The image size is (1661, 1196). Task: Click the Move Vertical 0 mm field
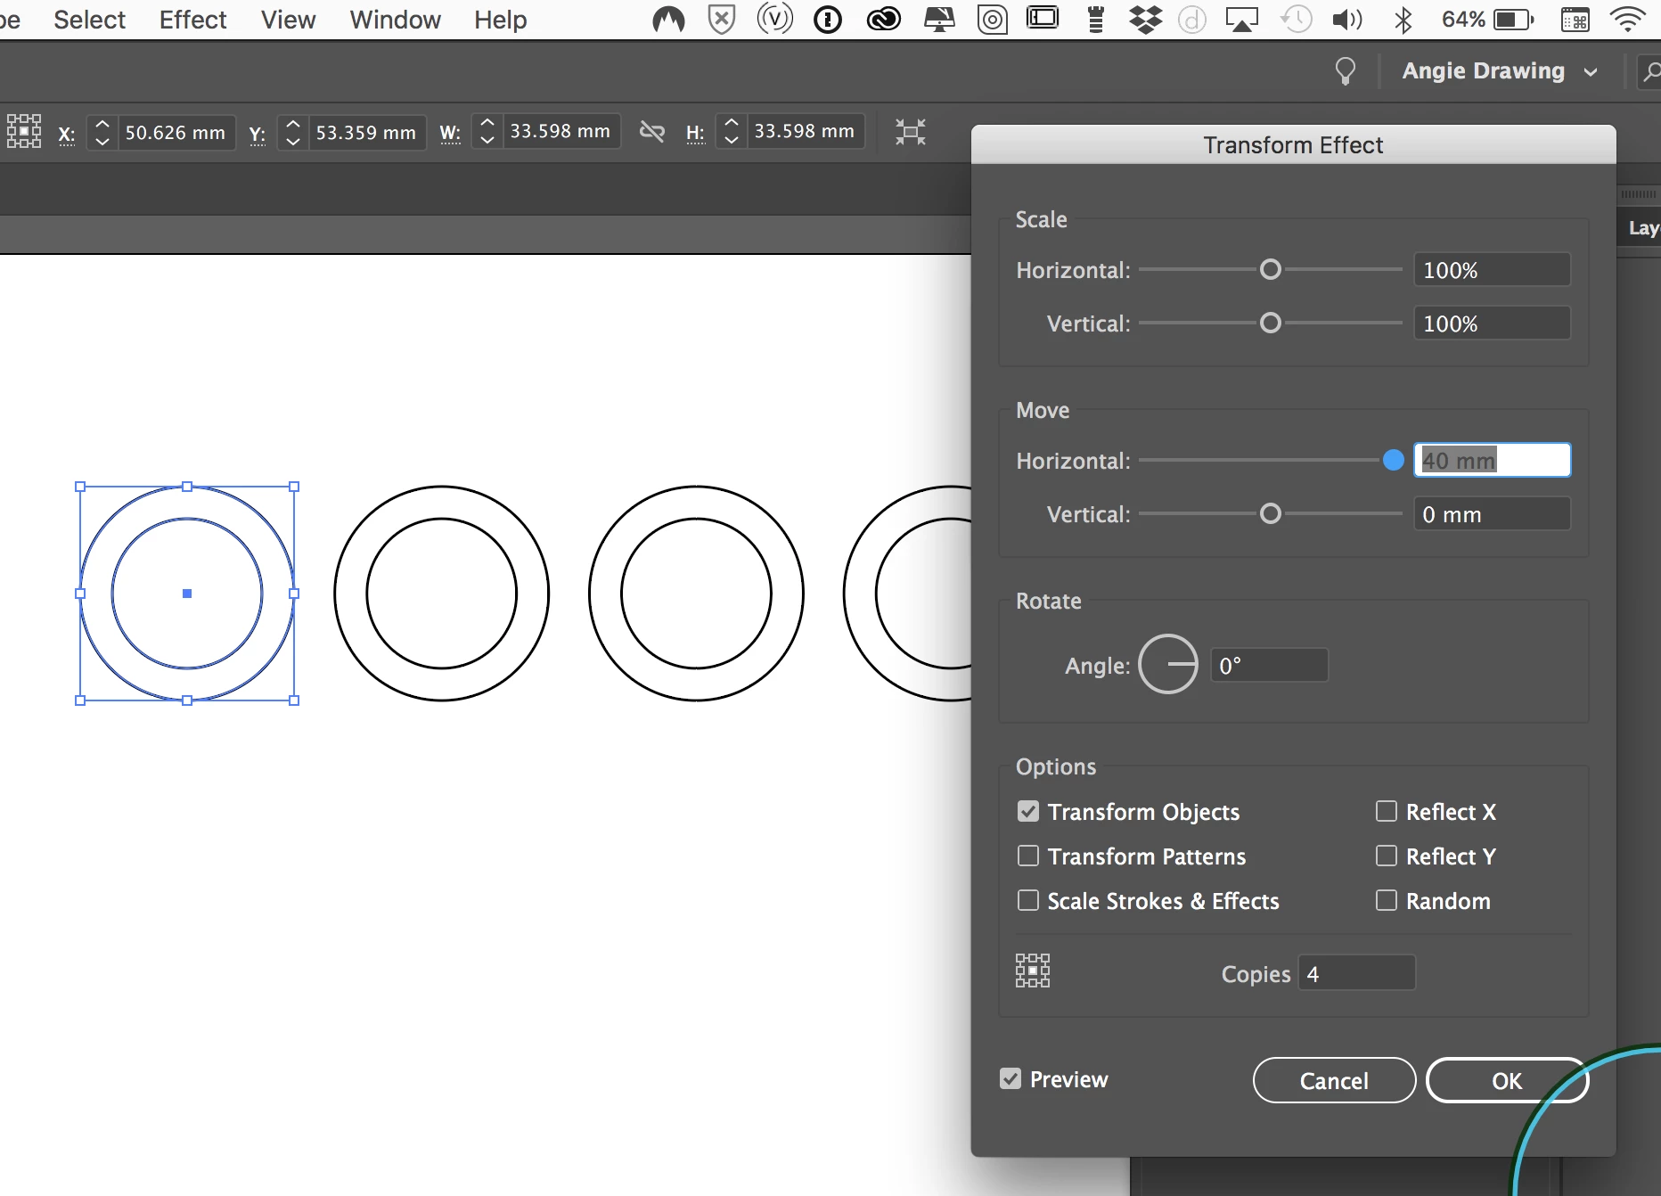[1492, 513]
